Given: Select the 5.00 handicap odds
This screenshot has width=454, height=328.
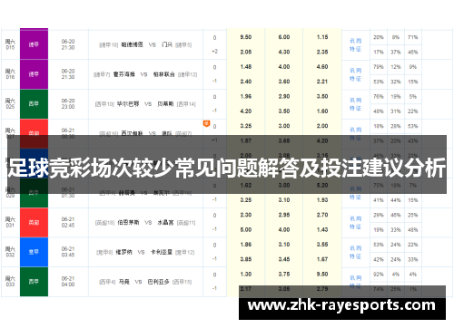Looking at the screenshot, I should [x=246, y=230].
